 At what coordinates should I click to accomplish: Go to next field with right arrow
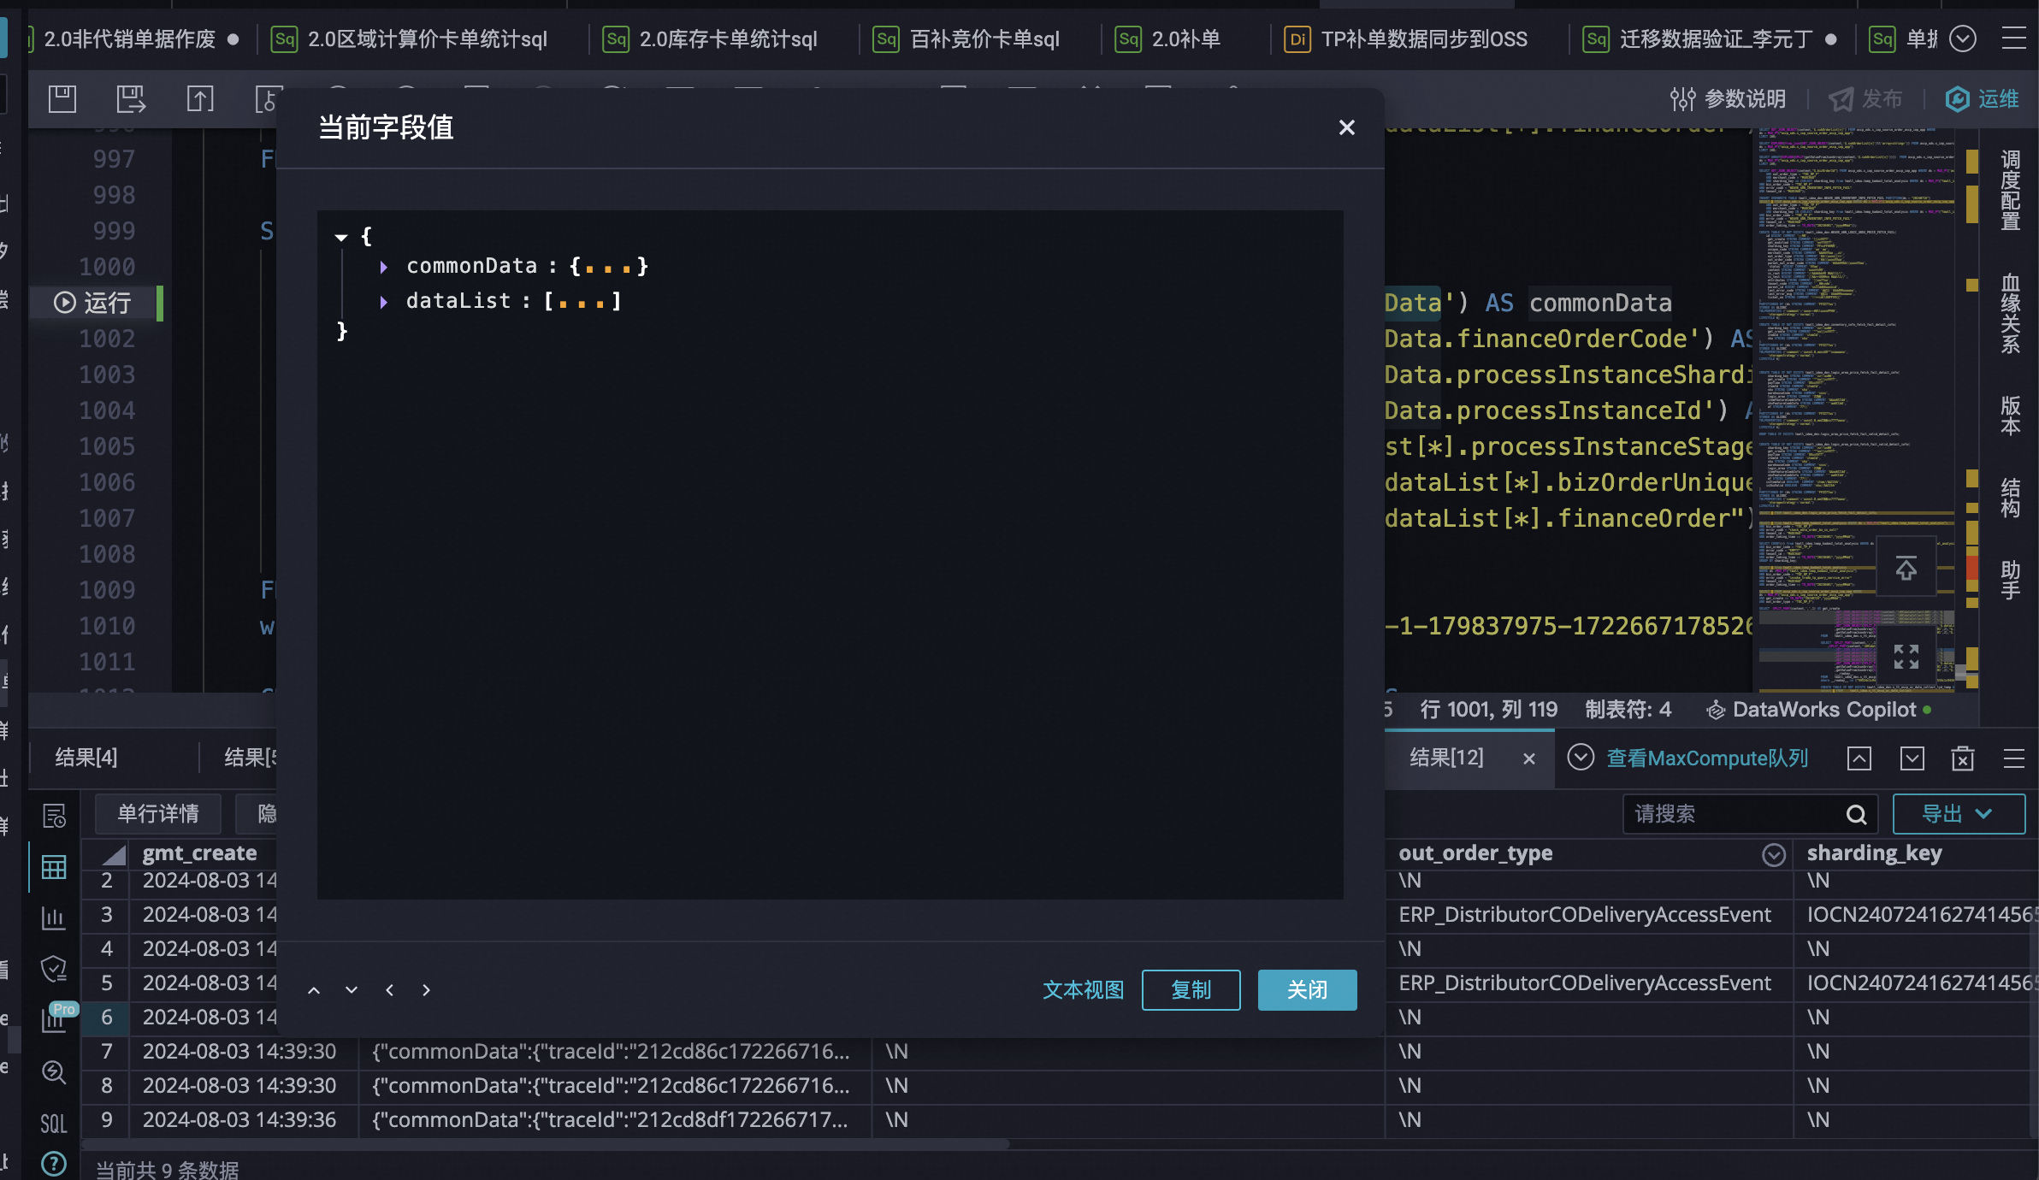426,990
